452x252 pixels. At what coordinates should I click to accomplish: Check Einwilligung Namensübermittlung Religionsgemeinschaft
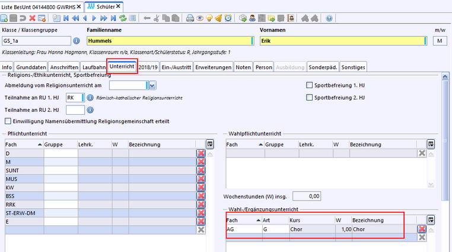[8, 121]
